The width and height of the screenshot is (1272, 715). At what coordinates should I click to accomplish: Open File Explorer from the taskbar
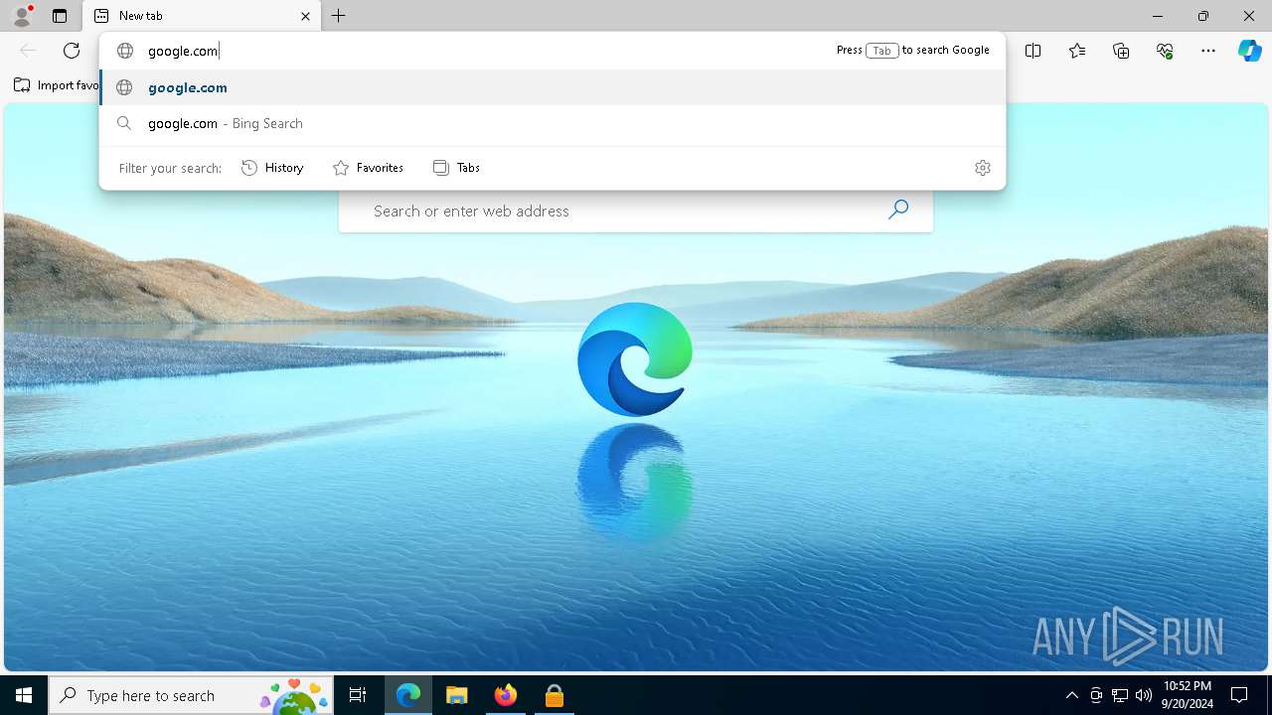[457, 695]
